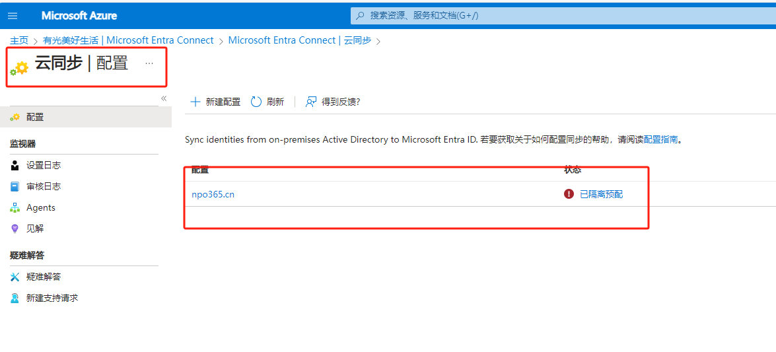Focus the resource search box

pos(563,15)
